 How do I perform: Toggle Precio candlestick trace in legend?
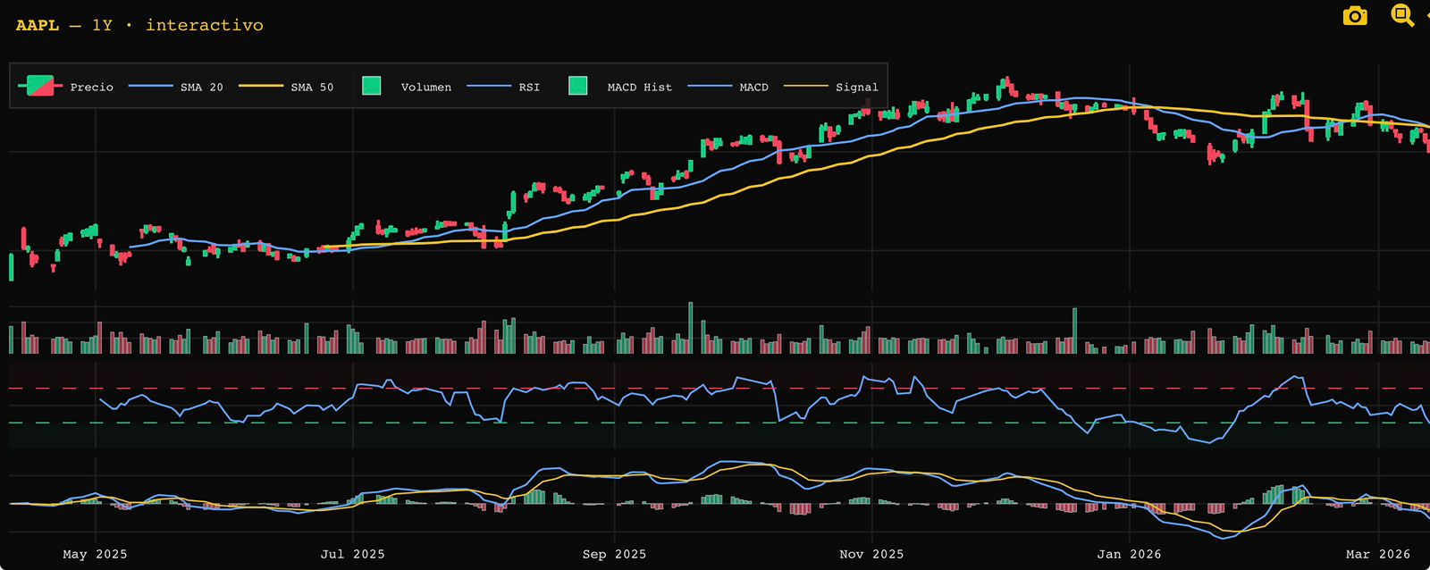click(x=66, y=87)
